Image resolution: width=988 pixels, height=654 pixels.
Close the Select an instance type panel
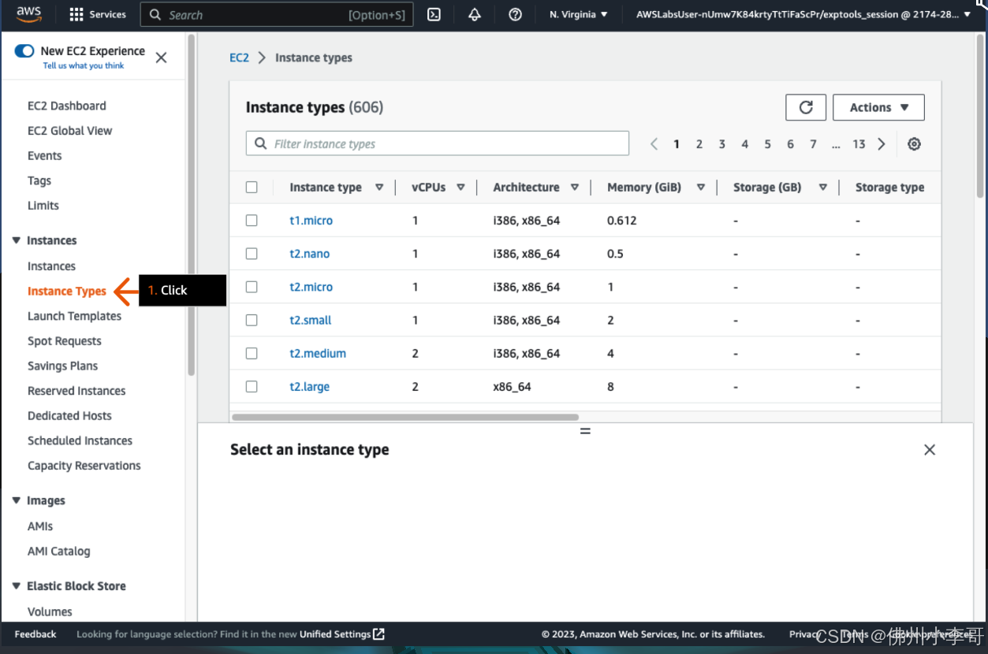(930, 450)
